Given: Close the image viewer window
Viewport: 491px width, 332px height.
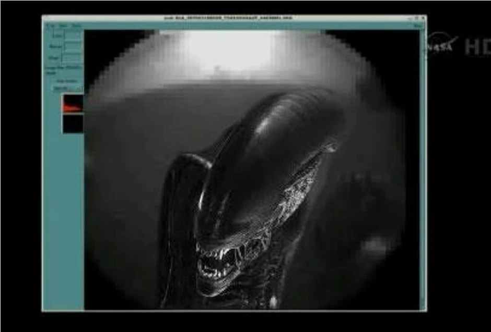Looking at the screenshot, I should [x=422, y=18].
